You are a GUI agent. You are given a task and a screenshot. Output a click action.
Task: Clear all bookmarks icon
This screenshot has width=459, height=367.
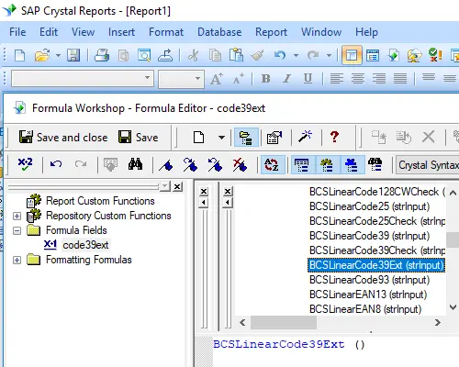(x=240, y=165)
